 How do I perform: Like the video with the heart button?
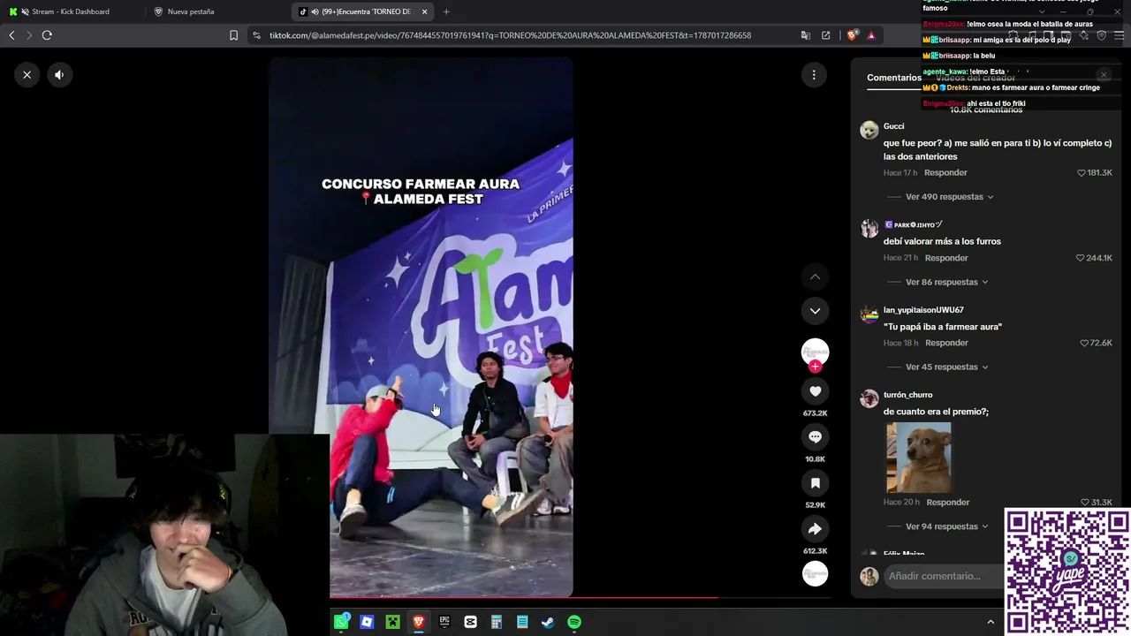(815, 391)
